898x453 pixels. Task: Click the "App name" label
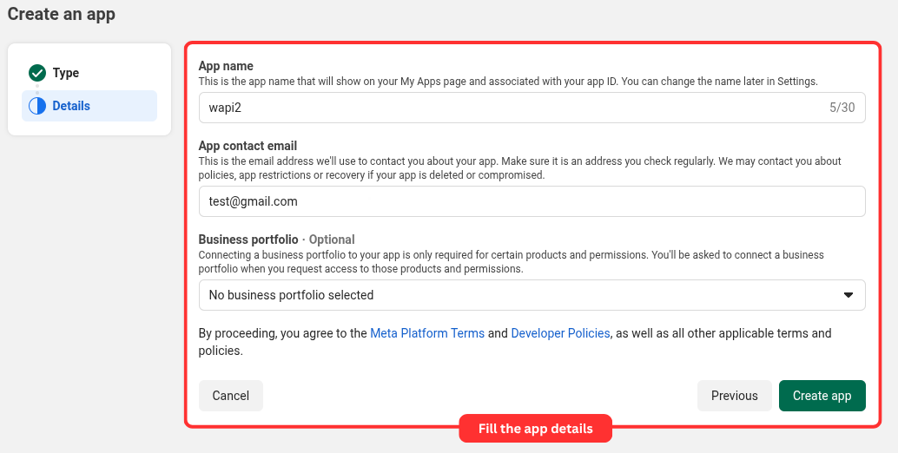226,66
